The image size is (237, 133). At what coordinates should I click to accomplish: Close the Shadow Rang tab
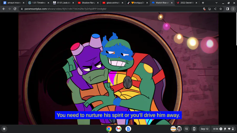[98, 3]
